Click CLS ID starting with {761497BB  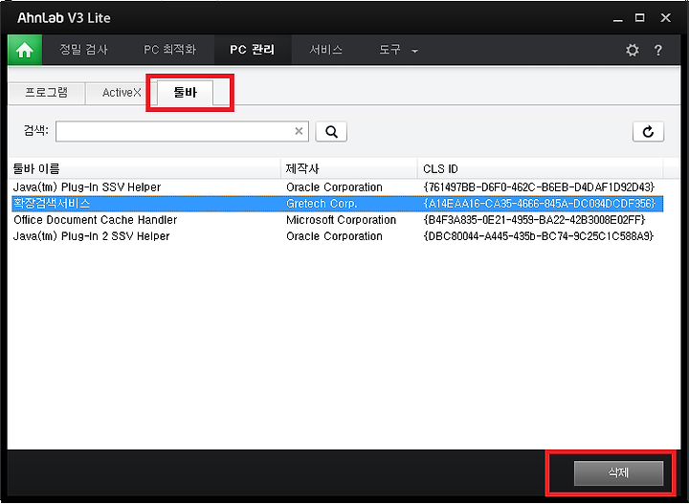pyautogui.click(x=539, y=187)
